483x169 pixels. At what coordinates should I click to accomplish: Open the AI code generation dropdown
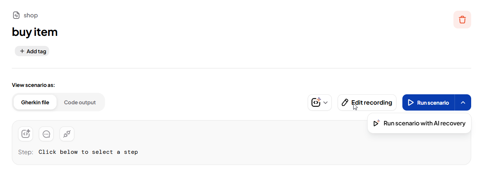click(x=320, y=102)
